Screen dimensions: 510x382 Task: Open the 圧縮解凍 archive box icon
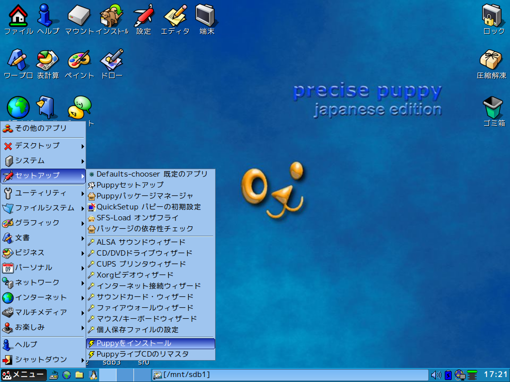pos(491,60)
